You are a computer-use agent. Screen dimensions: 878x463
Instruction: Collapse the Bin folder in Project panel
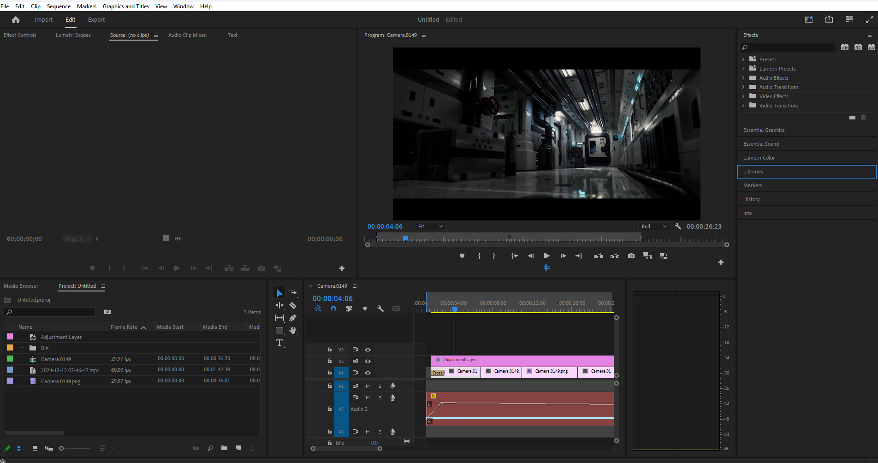[x=22, y=348]
